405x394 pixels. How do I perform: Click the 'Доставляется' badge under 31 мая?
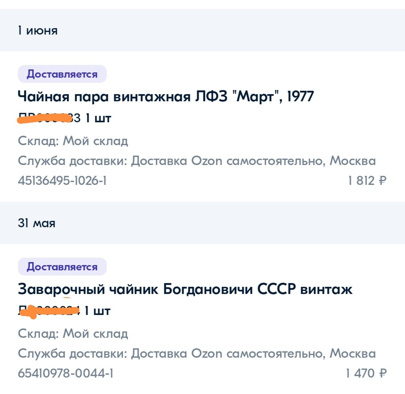pyautogui.click(x=62, y=267)
